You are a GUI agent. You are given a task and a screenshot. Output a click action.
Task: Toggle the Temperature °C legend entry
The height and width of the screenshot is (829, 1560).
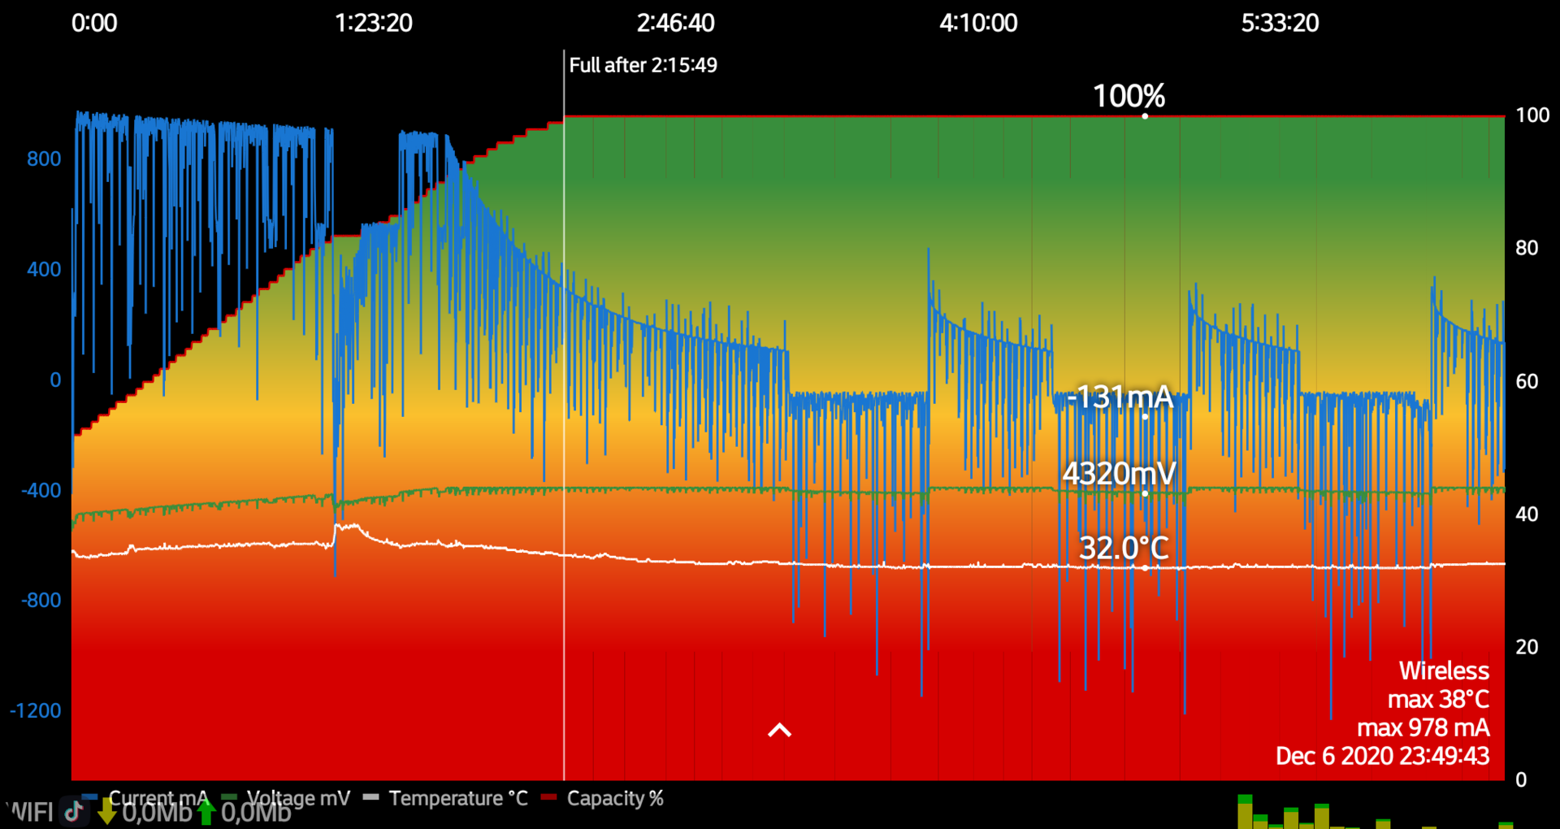coord(445,798)
